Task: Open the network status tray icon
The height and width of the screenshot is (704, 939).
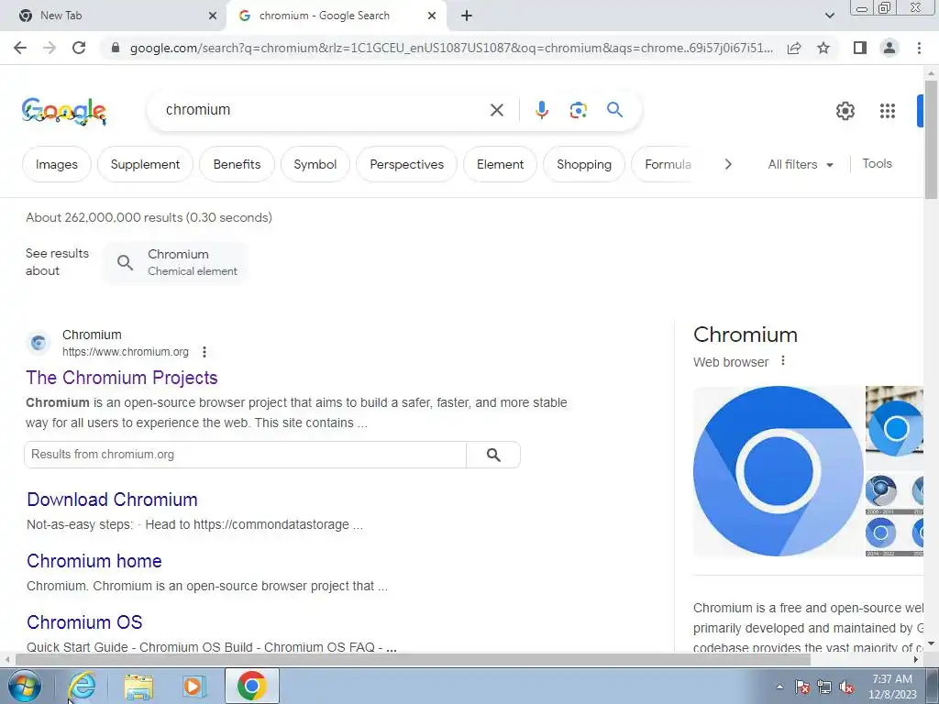Action: tap(824, 687)
